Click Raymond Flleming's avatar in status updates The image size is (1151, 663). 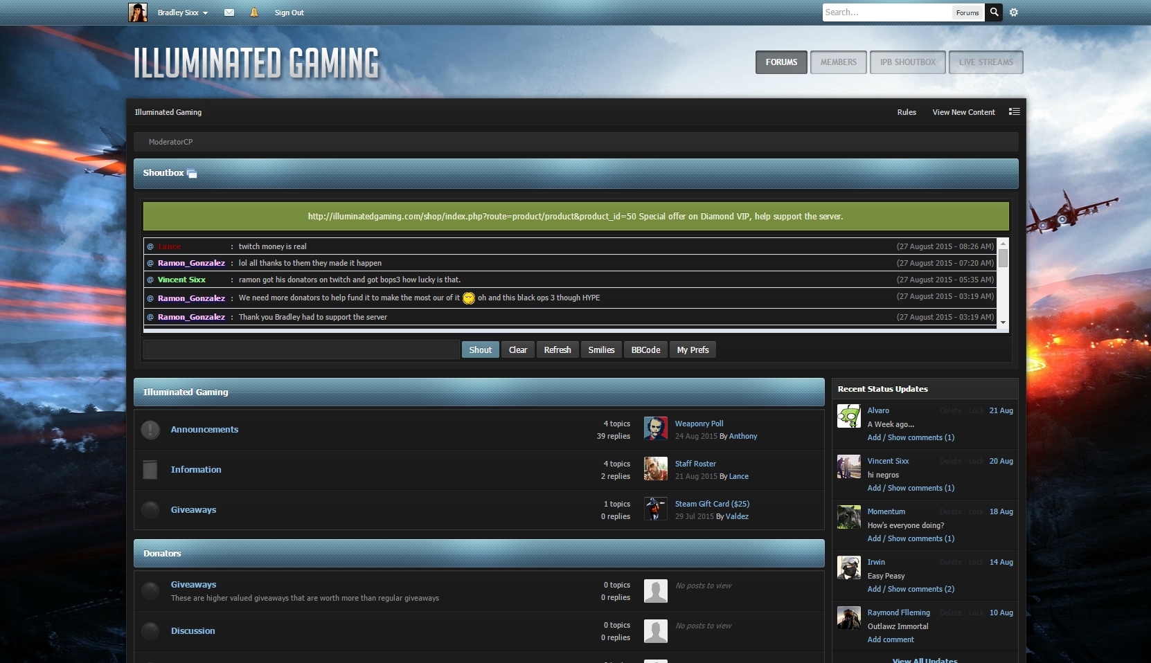coord(849,618)
